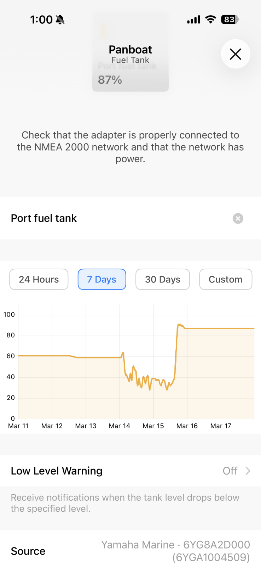Viewport: 261px width, 567px height.
Task: Open the Custom date range option
Action: [x=226, y=279]
